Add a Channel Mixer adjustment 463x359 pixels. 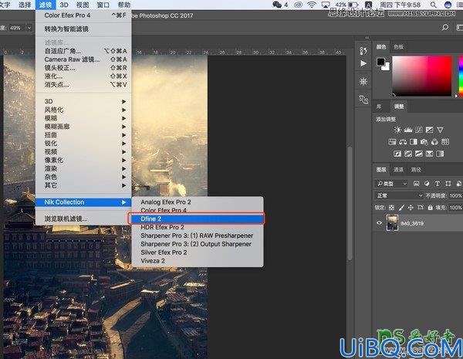pos(434,142)
